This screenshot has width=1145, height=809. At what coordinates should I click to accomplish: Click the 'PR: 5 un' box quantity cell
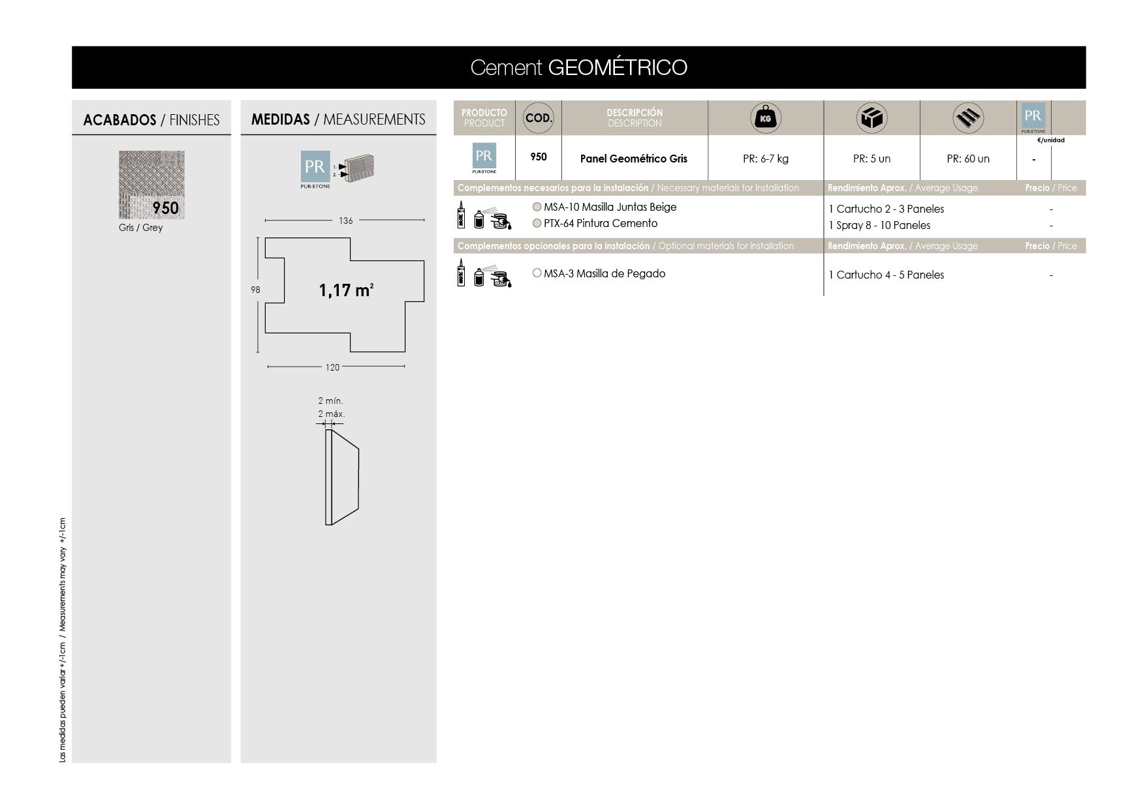[871, 159]
